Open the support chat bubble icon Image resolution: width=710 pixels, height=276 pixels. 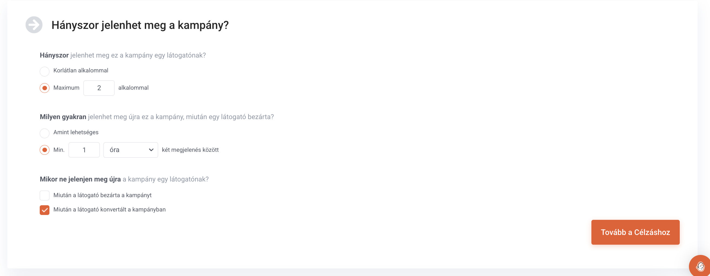point(700,266)
